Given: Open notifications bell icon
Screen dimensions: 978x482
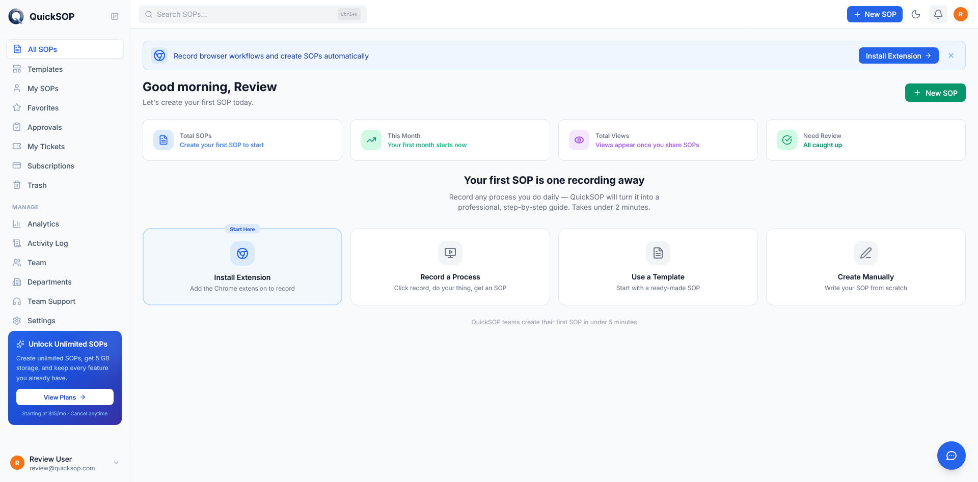Looking at the screenshot, I should (938, 14).
